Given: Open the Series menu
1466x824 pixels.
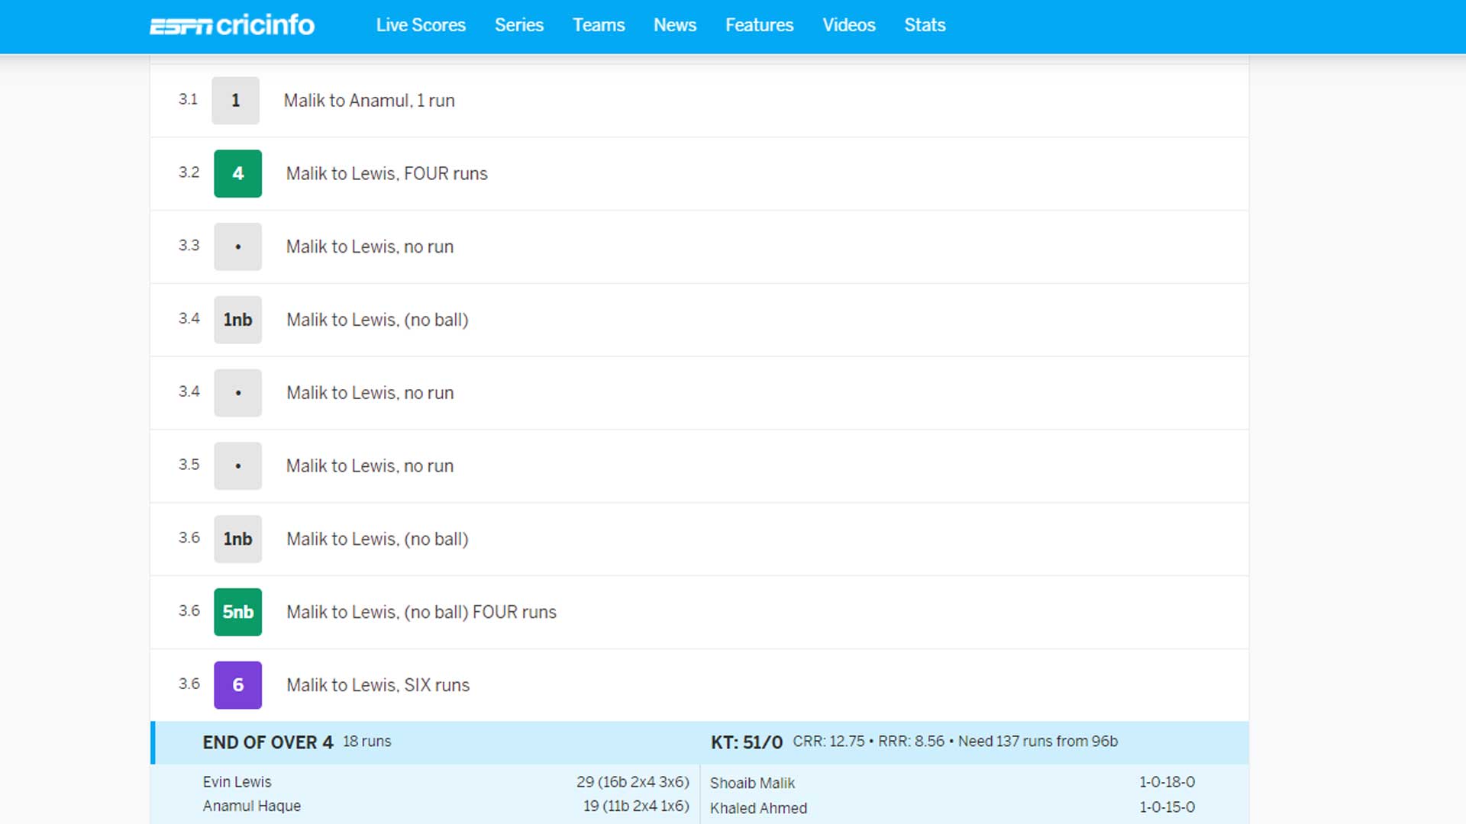Looking at the screenshot, I should pos(519,25).
